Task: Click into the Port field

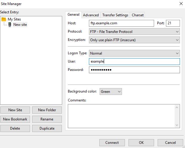Action: pyautogui.click(x=173, y=23)
